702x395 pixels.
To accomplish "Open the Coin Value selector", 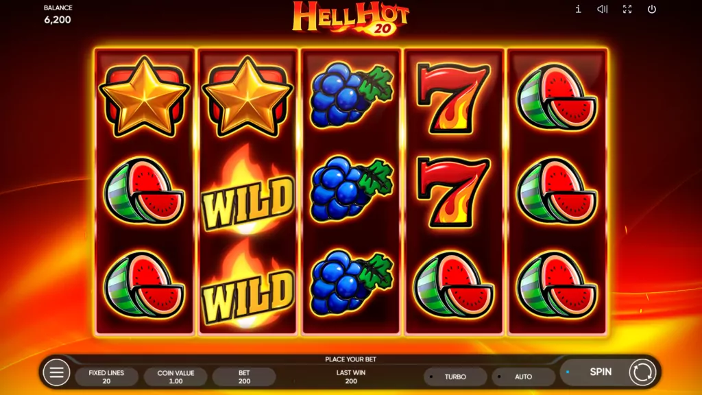I will tap(175, 376).
